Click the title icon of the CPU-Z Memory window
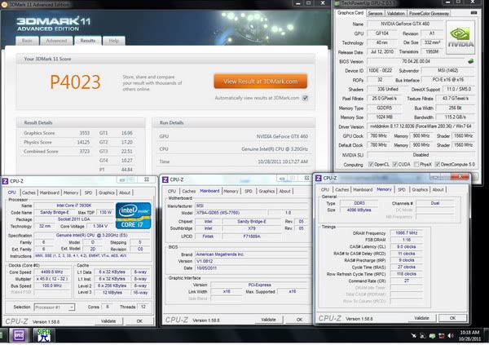This screenshot has height=345, width=489. pos(318,178)
